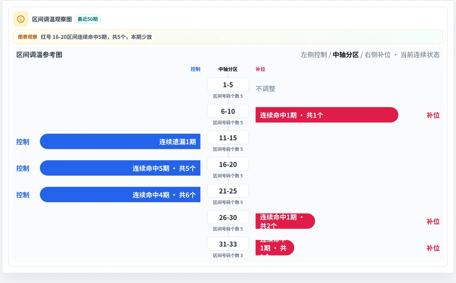Click the red bar 连续命中1期 · 共1个
The height and width of the screenshot is (283, 456).
coord(327,115)
